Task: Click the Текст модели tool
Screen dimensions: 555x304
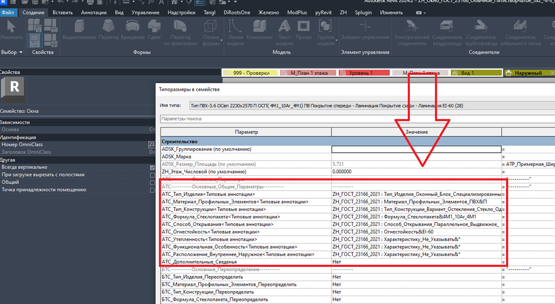Action: click(284, 32)
